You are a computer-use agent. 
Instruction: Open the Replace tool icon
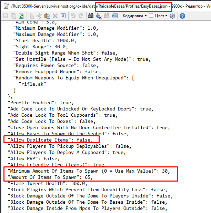click(99, 16)
